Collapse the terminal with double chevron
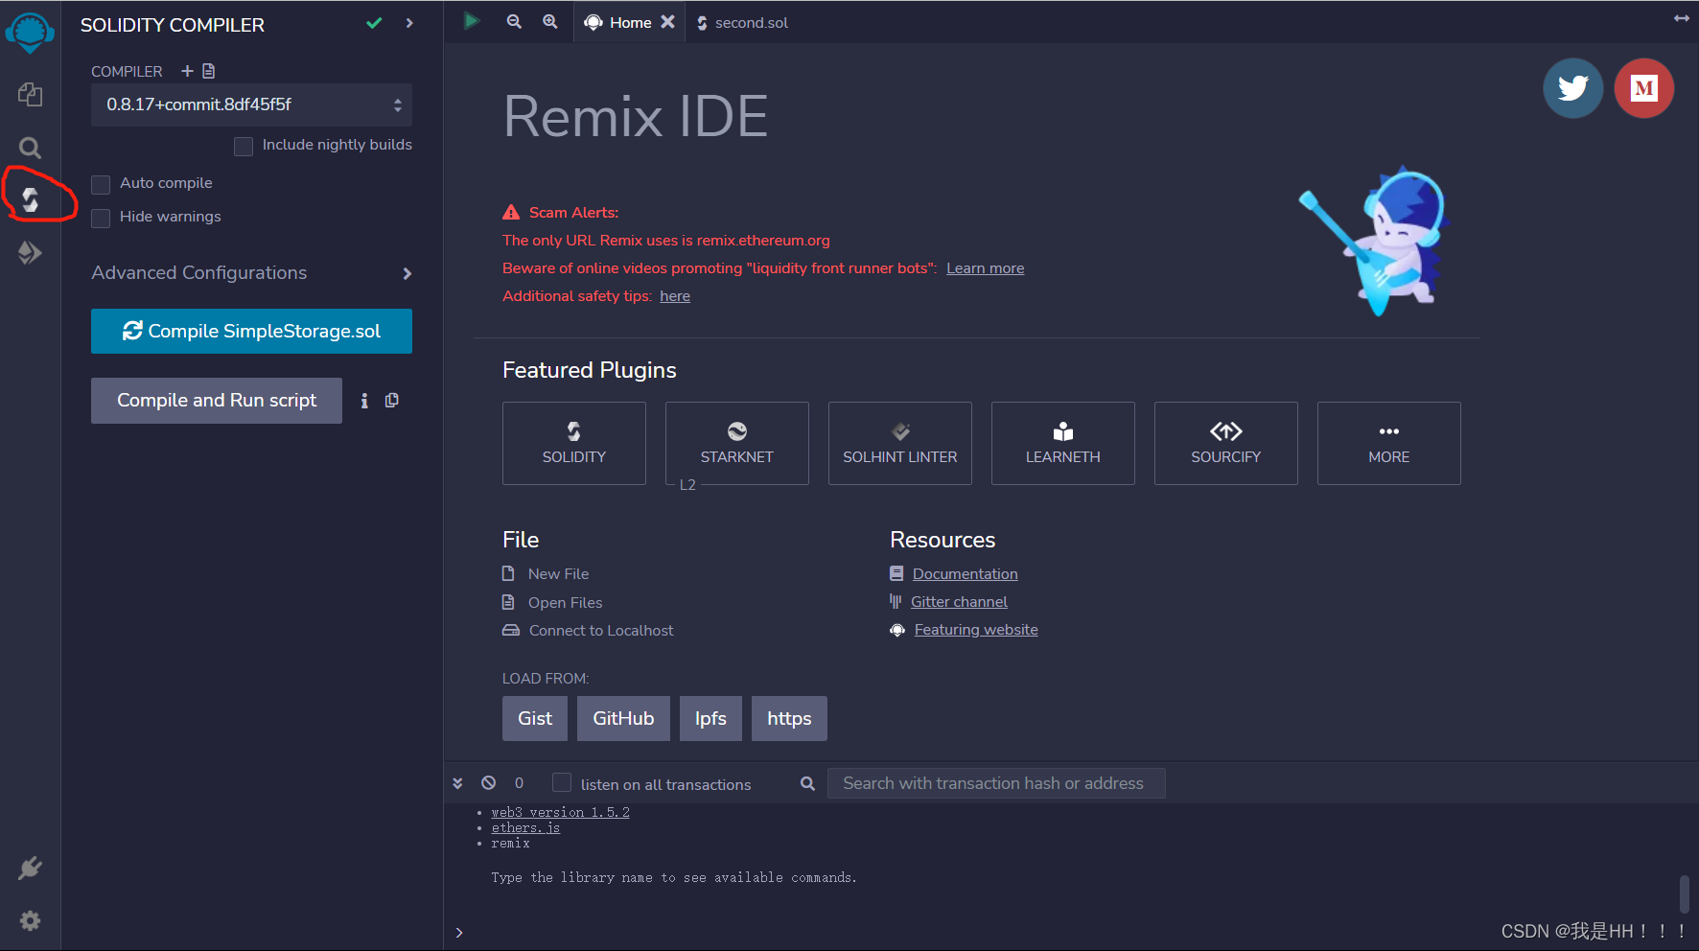 pyautogui.click(x=458, y=783)
